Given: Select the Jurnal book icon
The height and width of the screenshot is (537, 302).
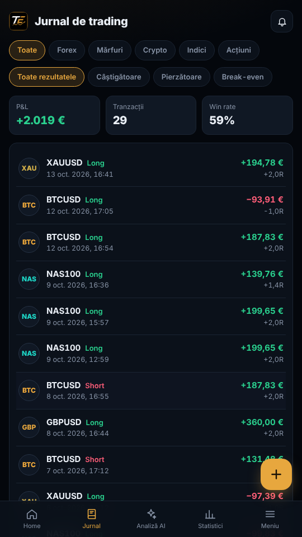Looking at the screenshot, I should point(91,514).
